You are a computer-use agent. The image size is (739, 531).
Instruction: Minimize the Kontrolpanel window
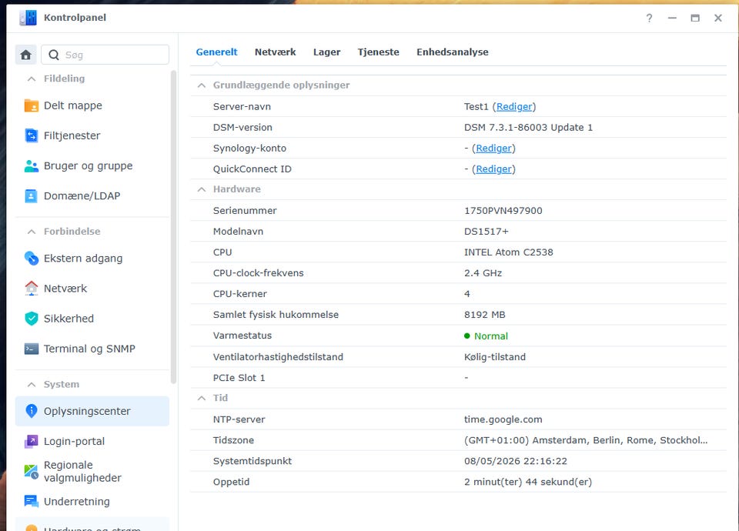point(672,18)
